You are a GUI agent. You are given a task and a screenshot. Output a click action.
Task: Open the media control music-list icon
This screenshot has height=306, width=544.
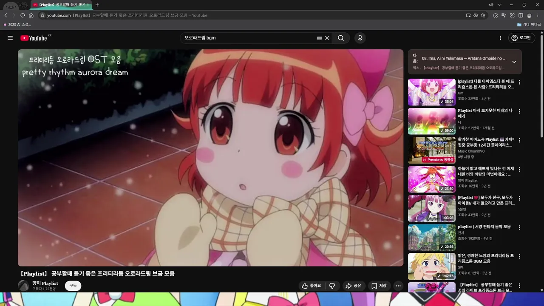tap(504, 15)
